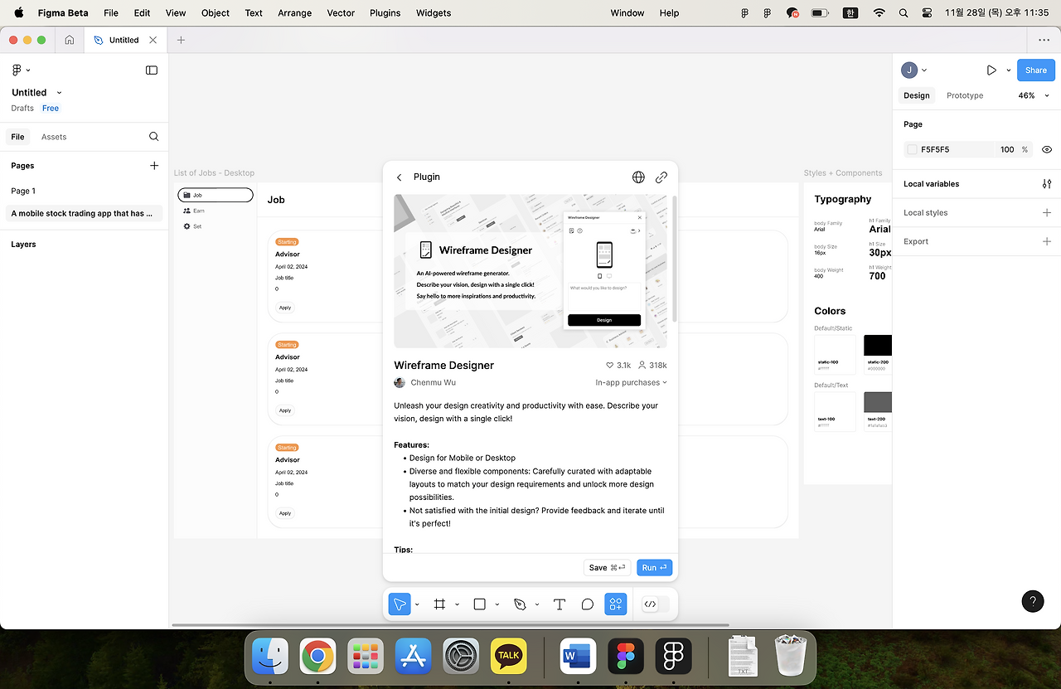The image size is (1061, 689).
Task: Click the Free plan badge
Action: [x=51, y=109]
